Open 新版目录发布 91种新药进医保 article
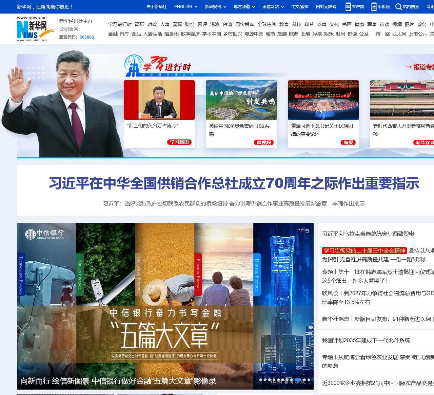Image resolution: width=434 pixels, height=395 pixels. 378,319
